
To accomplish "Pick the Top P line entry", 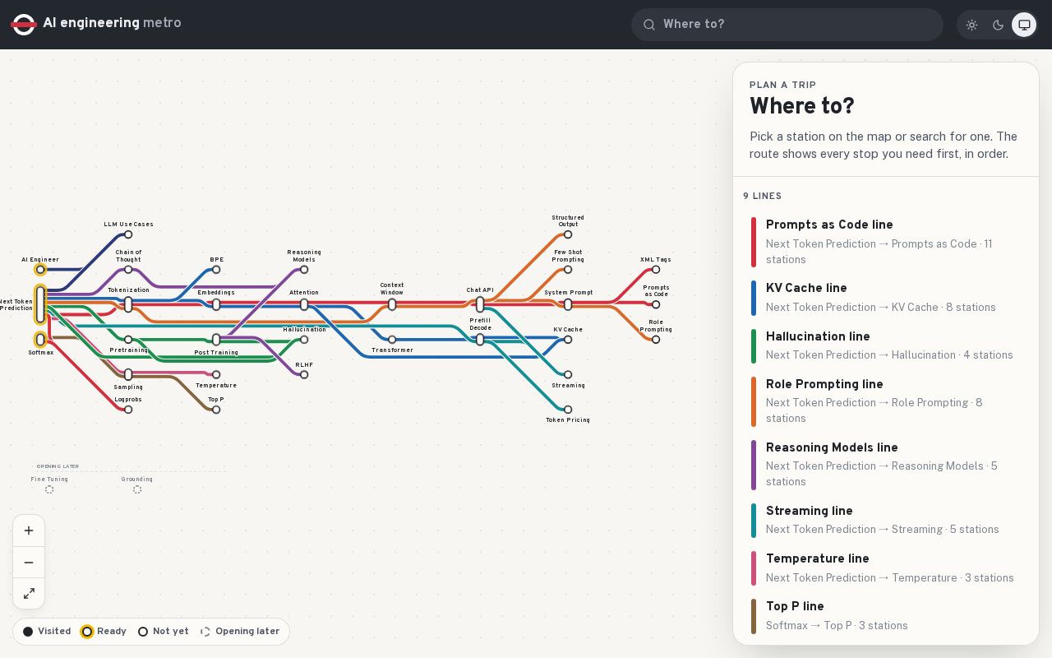I will [x=886, y=616].
